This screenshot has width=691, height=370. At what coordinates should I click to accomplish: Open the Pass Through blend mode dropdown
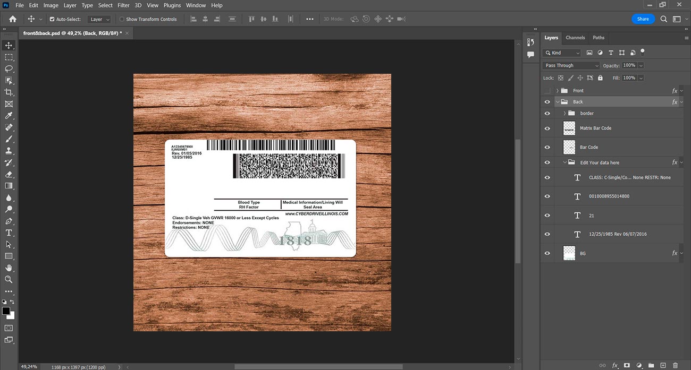coord(571,65)
